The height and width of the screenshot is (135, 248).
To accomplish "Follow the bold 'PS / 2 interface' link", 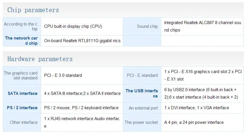I will [22, 108].
